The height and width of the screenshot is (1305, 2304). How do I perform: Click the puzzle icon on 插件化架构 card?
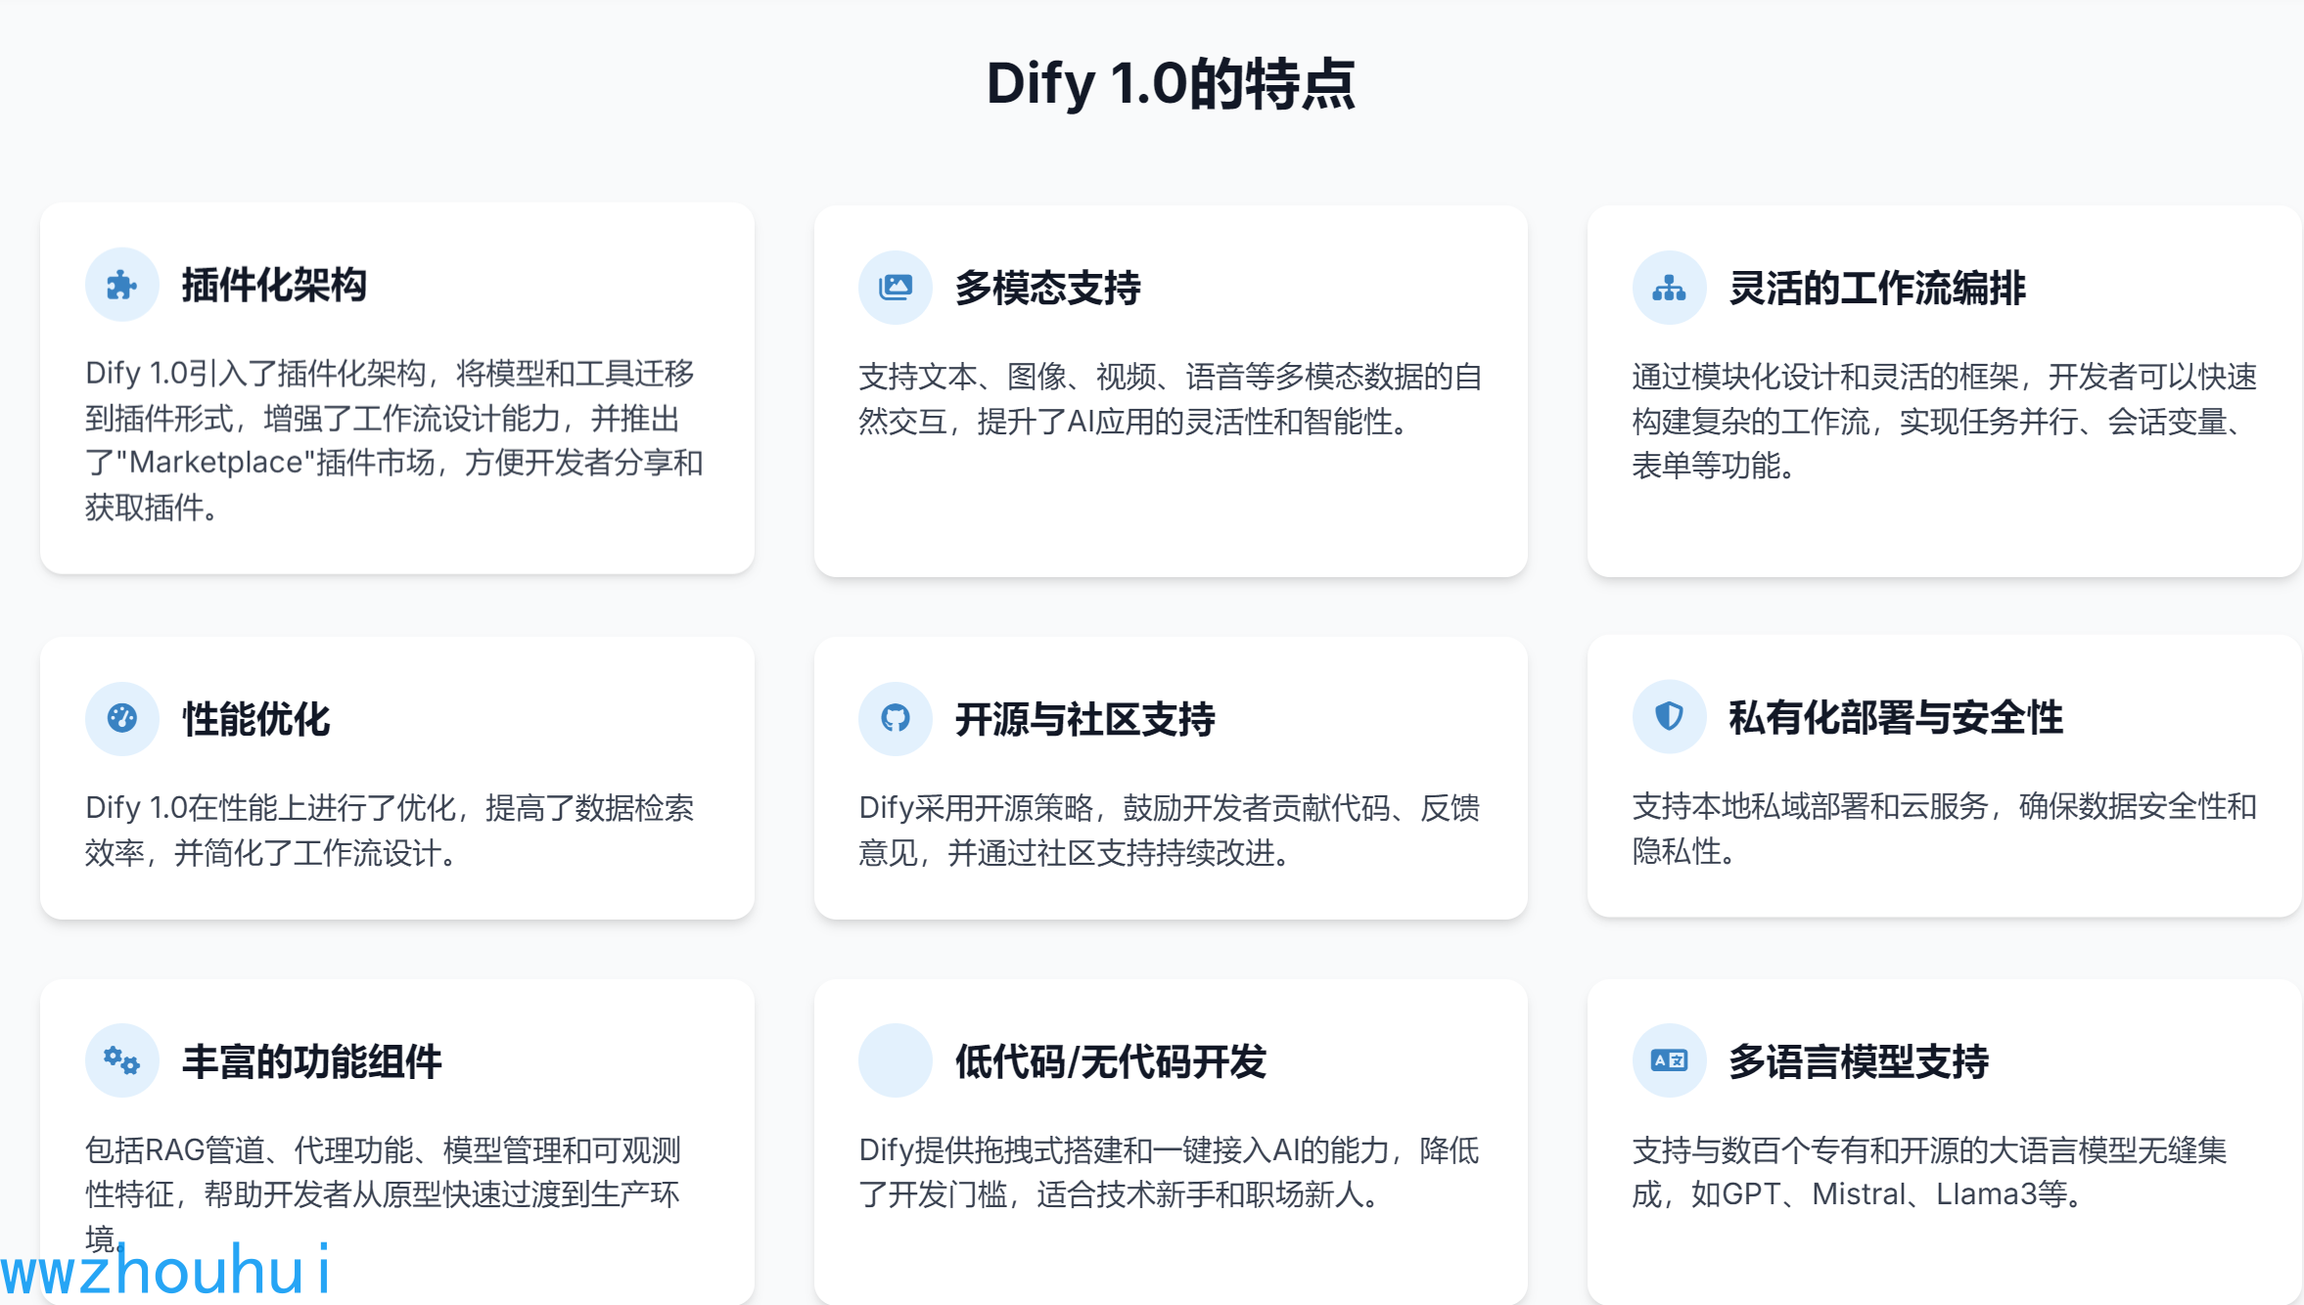121,285
